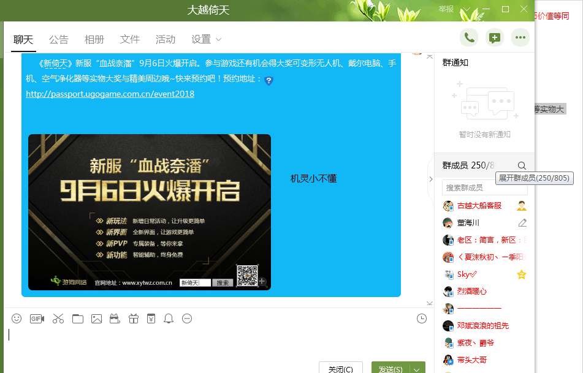Edit group card with pencil beside 董海川

[522, 223]
